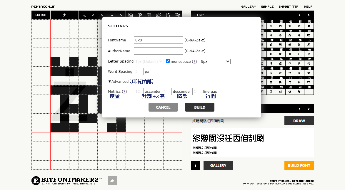
Task: Click inside the FontName input field
Action: 158,40
